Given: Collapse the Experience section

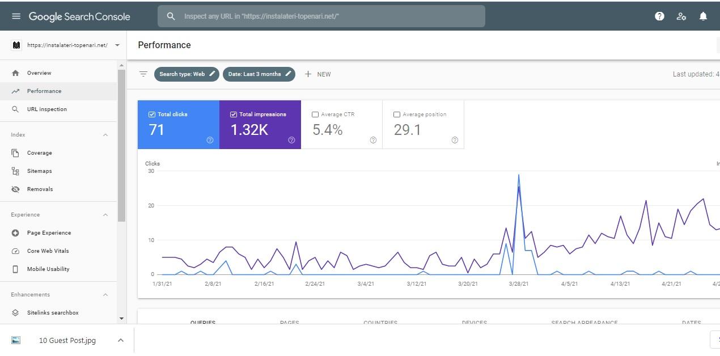Looking at the screenshot, I should click(x=105, y=214).
